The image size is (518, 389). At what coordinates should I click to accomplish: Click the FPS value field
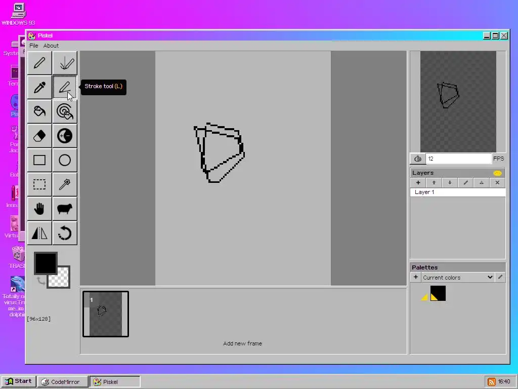458,159
